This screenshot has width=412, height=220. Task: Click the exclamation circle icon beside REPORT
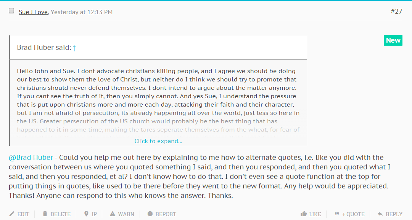tap(150, 214)
